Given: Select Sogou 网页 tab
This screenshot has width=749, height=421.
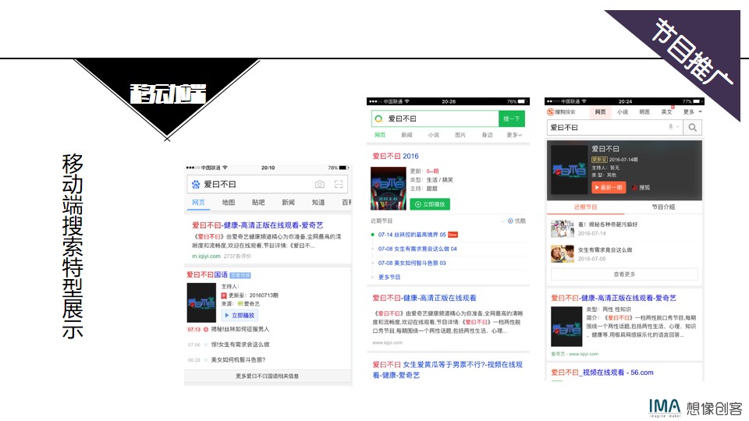Looking at the screenshot, I should pyautogui.click(x=601, y=111).
